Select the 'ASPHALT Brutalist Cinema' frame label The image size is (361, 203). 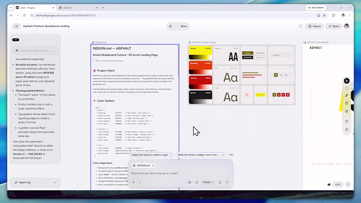(202, 42)
